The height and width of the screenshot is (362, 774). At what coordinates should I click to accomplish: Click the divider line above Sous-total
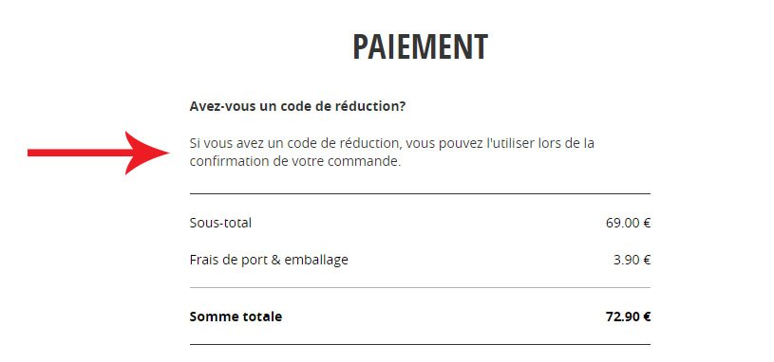coord(420,193)
